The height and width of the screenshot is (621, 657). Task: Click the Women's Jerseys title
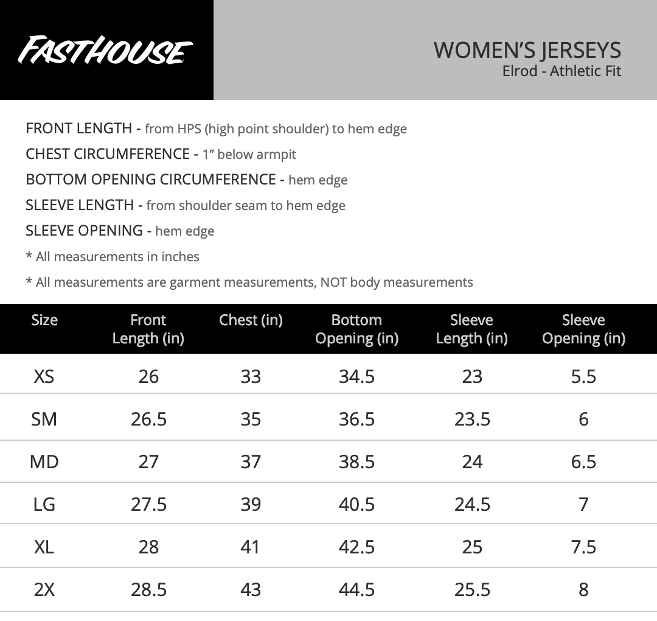pos(527,50)
